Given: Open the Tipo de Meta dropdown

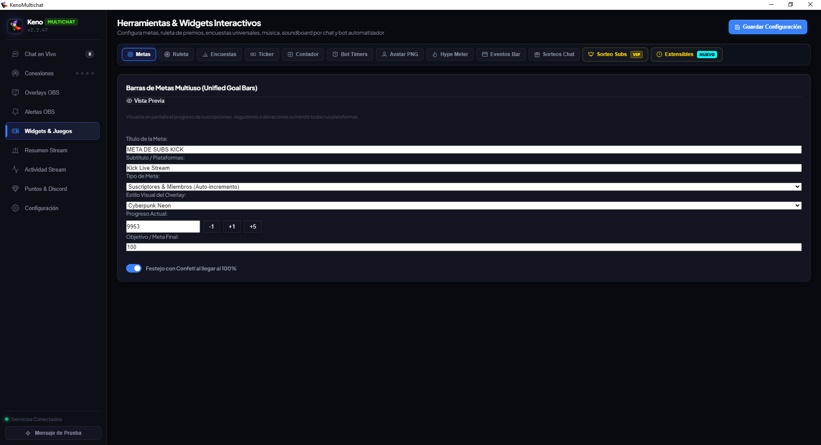Looking at the screenshot, I should click(x=464, y=187).
